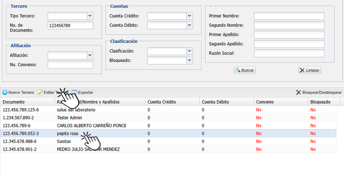Image resolution: width=344 pixels, height=175 pixels.
Task: Click the pencil icon for Editar Tercero
Action: point(40,92)
